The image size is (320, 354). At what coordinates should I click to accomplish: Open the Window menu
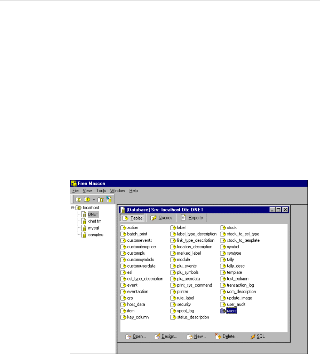117,191
